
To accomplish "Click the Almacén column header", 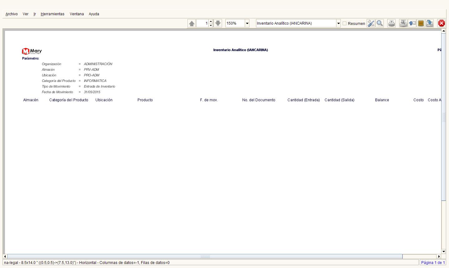I will coord(31,100).
